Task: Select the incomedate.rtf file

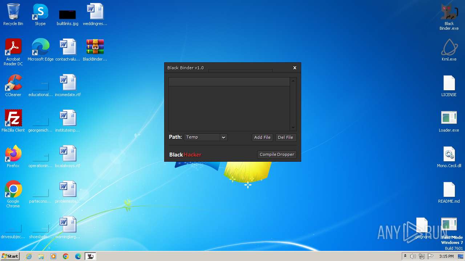Action: (68, 86)
